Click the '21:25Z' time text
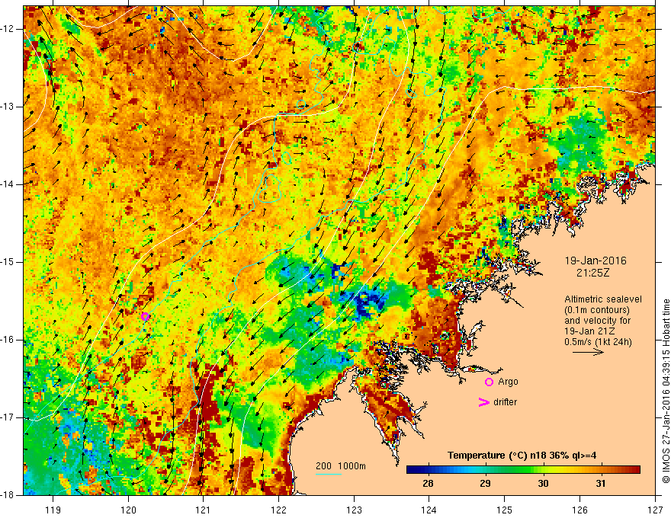 click(592, 273)
